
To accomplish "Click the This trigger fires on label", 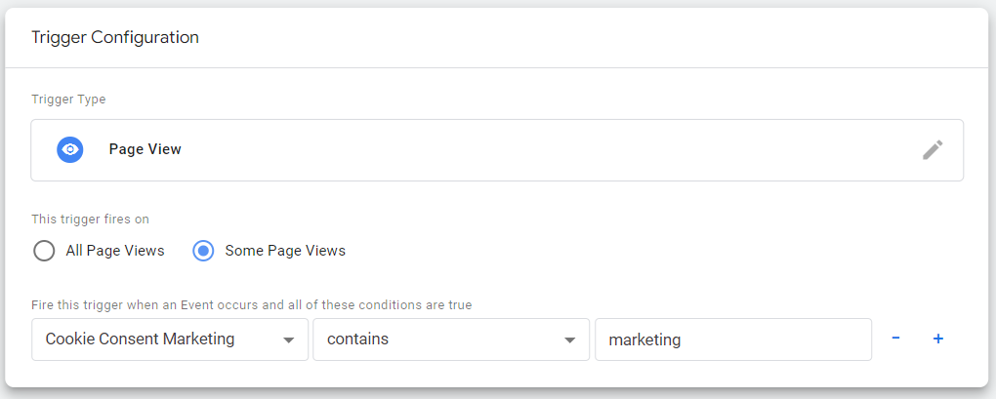I will [90, 219].
